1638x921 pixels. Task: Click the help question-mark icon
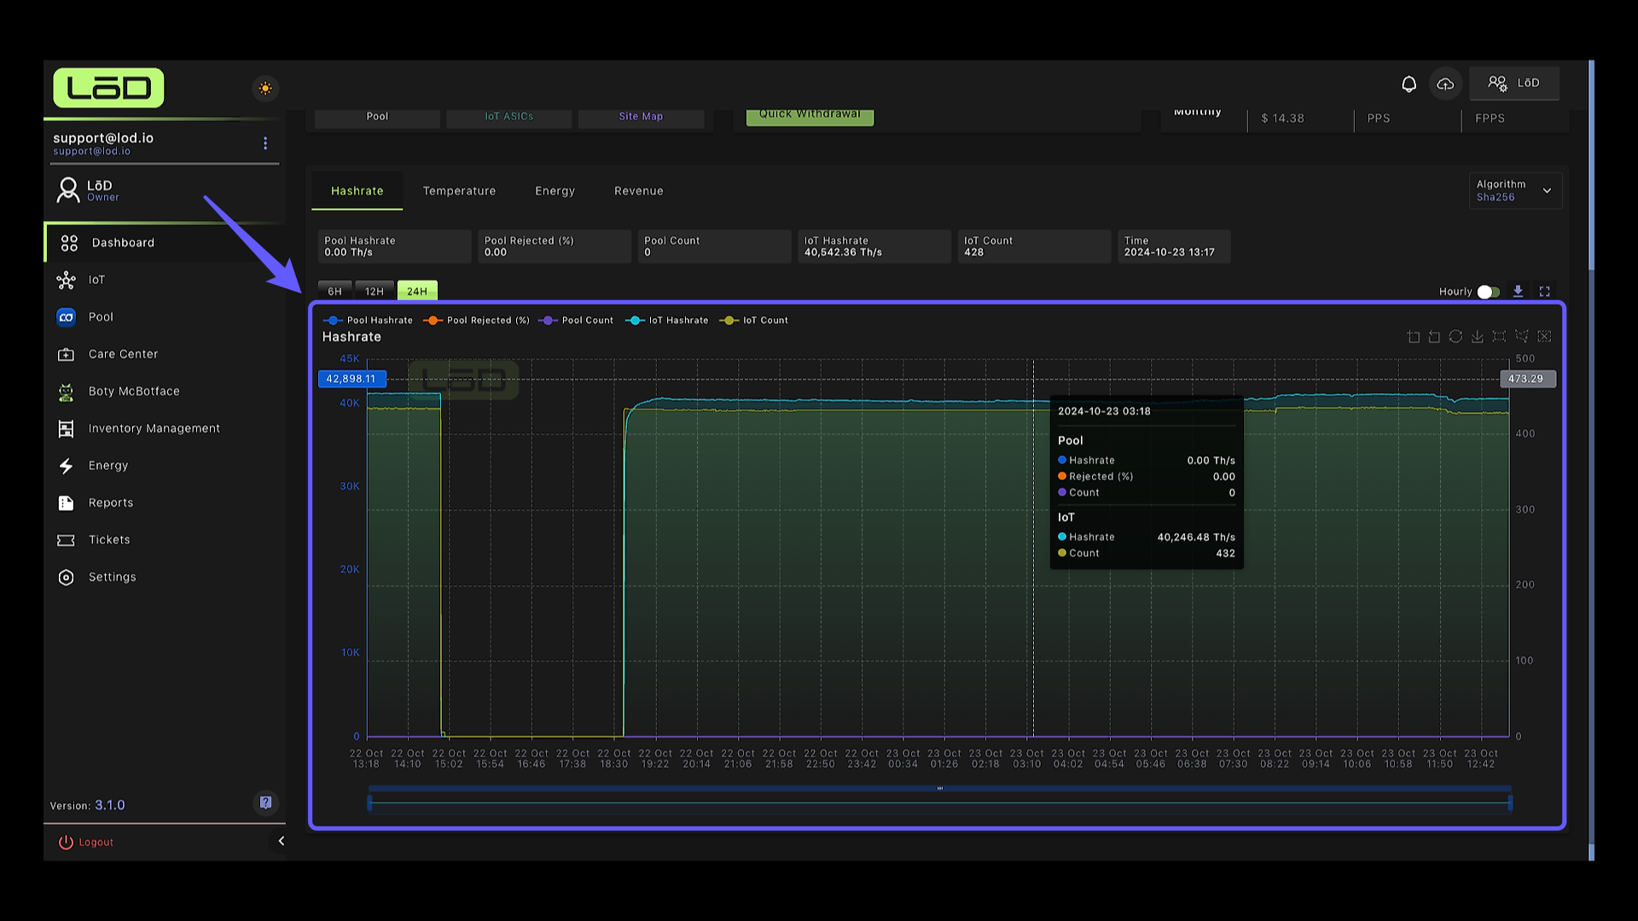click(266, 802)
